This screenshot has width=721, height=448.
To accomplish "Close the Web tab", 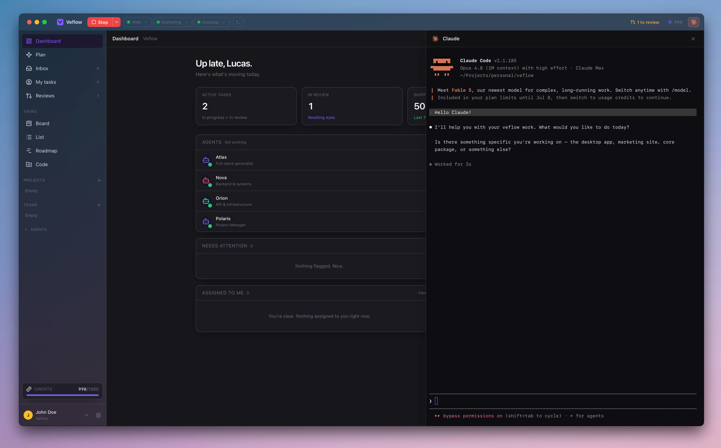I will [x=146, y=22].
